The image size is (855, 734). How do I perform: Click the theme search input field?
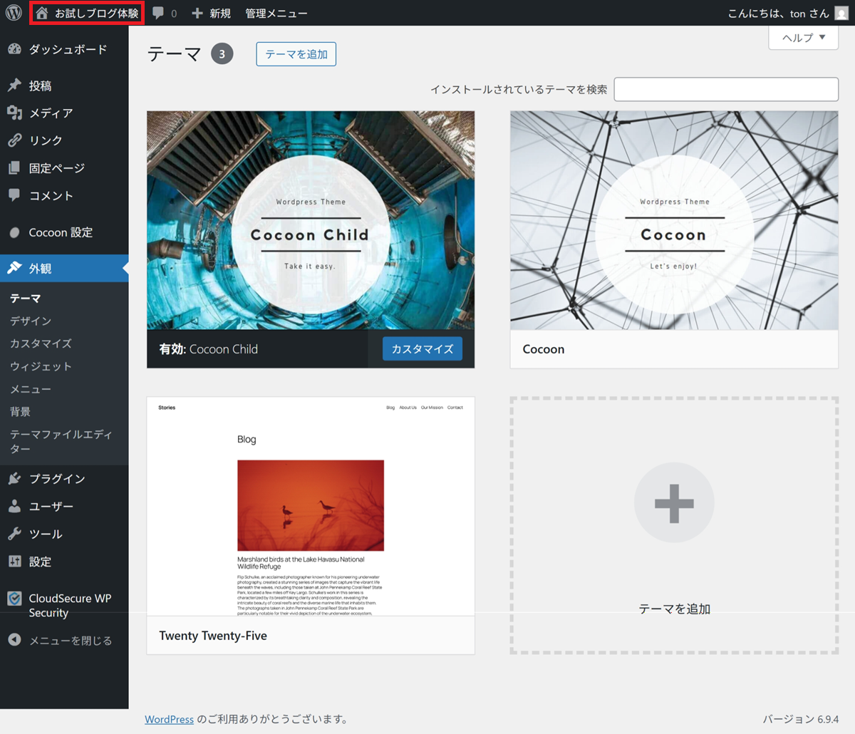(726, 89)
